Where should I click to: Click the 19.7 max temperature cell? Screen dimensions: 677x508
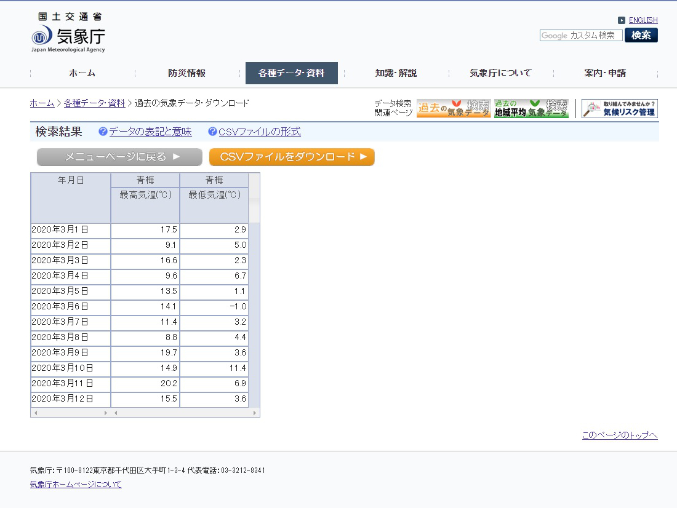point(145,353)
